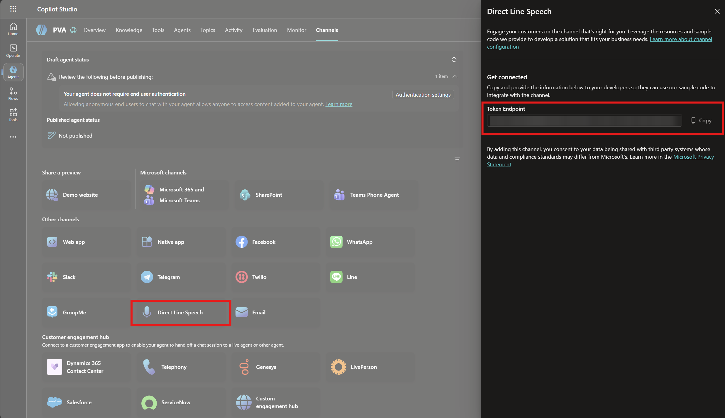
Task: Open the Monitor tab
Action: [297, 30]
